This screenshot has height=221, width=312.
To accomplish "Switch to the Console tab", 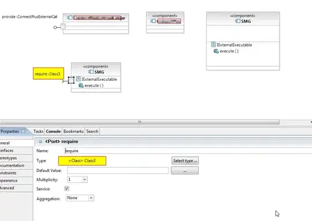I will click(53, 132).
